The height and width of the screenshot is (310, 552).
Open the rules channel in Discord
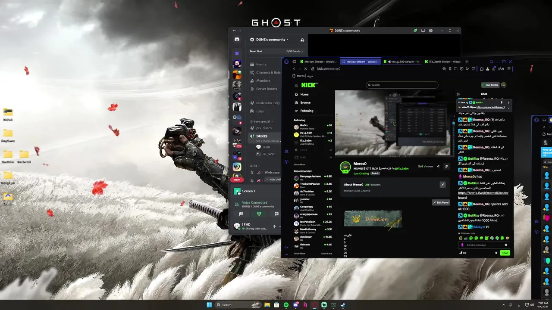click(260, 111)
